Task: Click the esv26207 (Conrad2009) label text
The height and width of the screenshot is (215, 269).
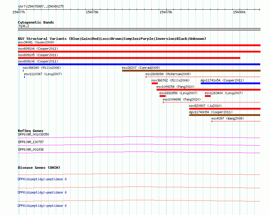Action: tap(141, 68)
